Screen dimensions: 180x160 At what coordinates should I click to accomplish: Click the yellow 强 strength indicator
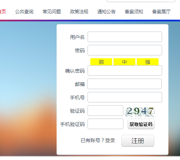pyautogui.click(x=148, y=62)
